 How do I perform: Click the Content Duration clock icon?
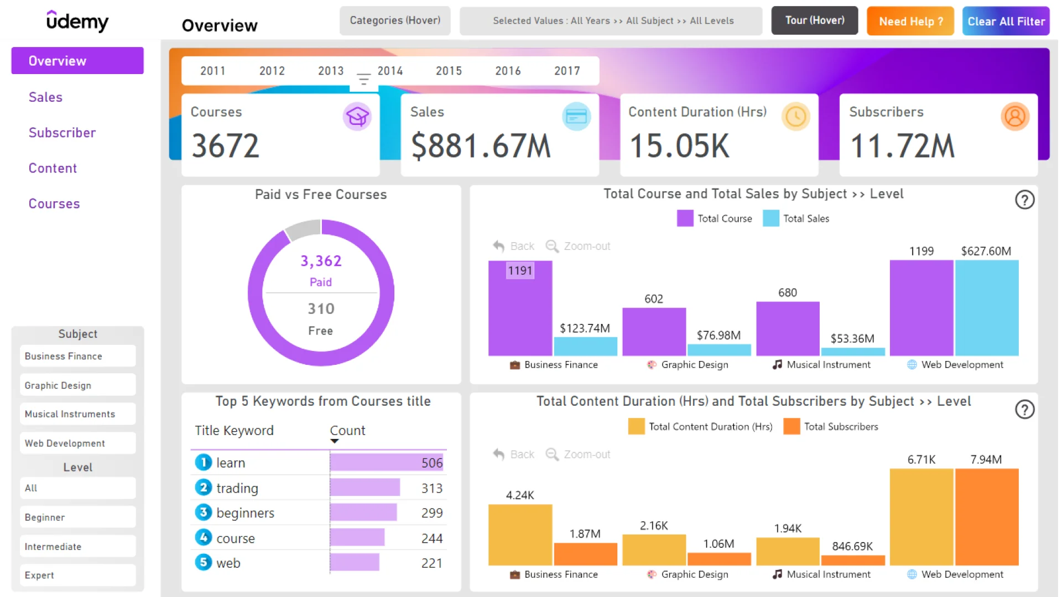click(x=795, y=117)
